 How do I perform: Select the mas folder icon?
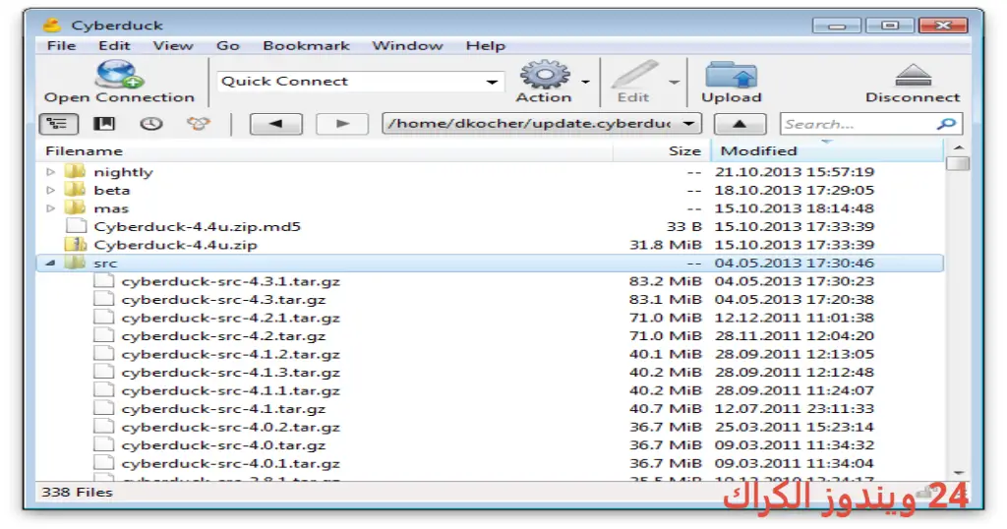[x=75, y=207]
